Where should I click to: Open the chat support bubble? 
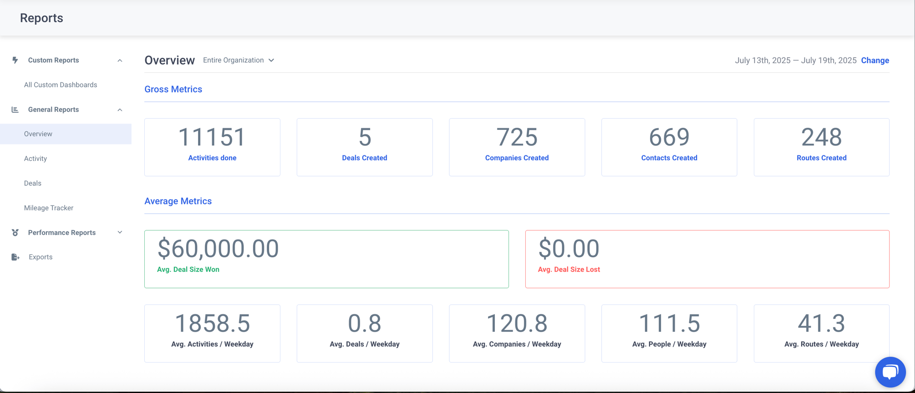(x=890, y=372)
